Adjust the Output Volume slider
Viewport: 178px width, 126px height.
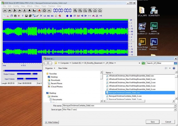point(27,74)
